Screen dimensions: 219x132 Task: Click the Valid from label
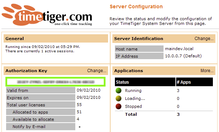41,90
